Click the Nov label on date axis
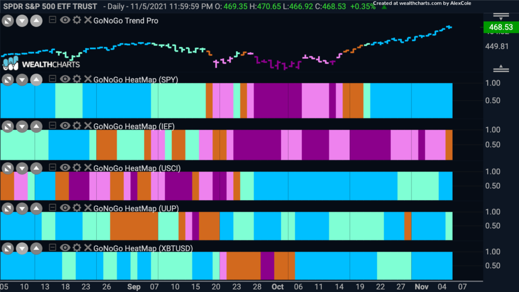The image size is (519, 292). click(x=421, y=287)
